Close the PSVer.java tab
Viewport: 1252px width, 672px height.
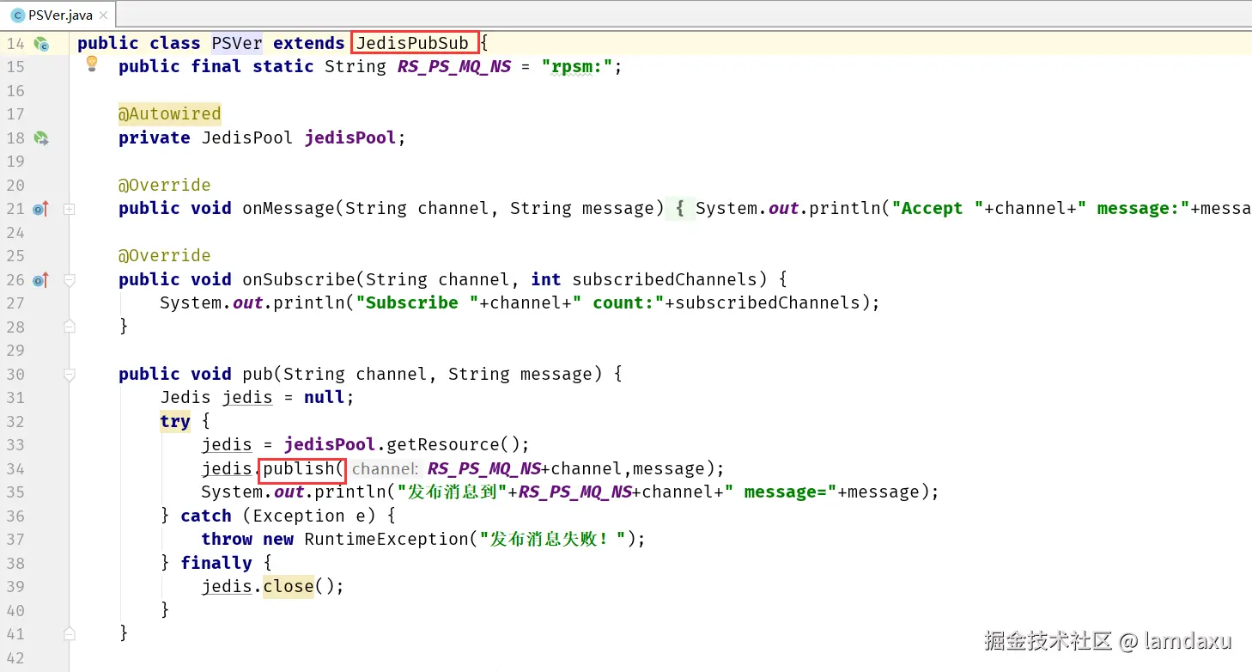pos(104,15)
